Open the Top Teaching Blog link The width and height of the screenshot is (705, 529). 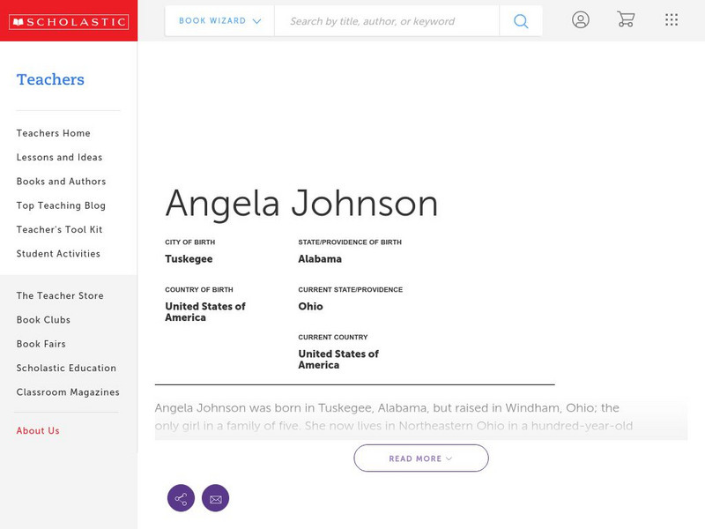coord(61,205)
